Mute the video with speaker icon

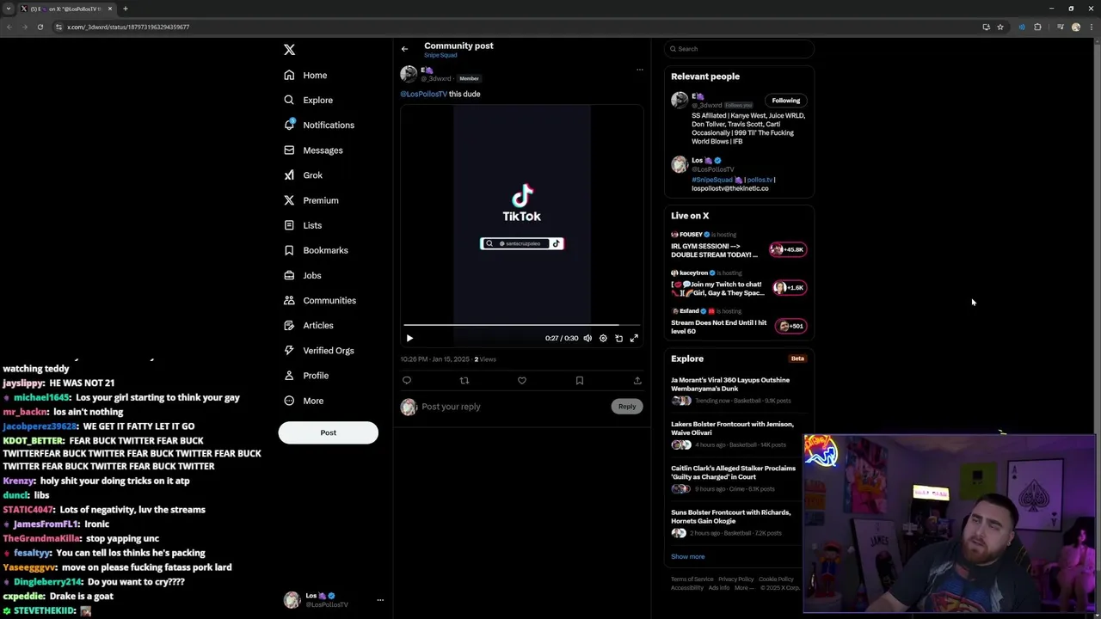pos(587,338)
